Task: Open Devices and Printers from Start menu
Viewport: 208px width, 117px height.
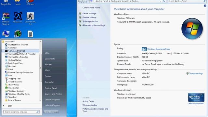Action: 53,94
